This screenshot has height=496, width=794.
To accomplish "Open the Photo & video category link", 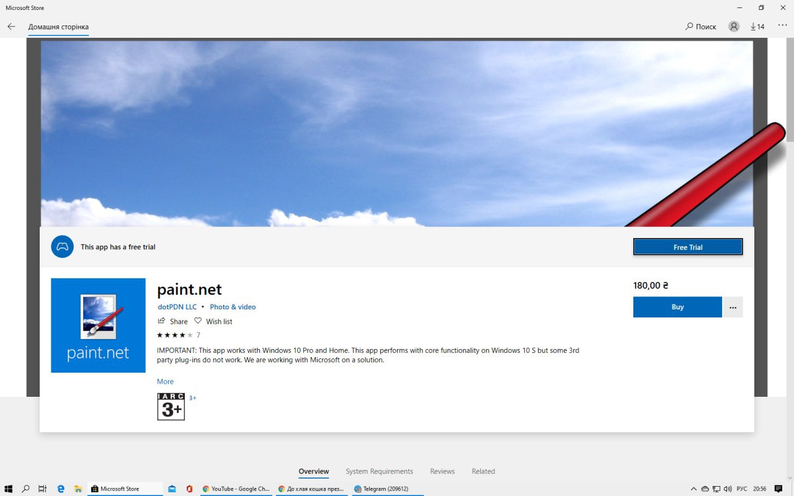I will coord(233,307).
